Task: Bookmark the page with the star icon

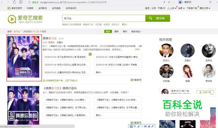Action: pyautogui.click(x=29, y=2)
